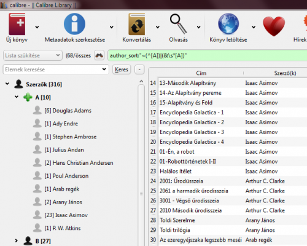
Task: Click the Olvasás magnifier icon
Action: tap(179, 24)
